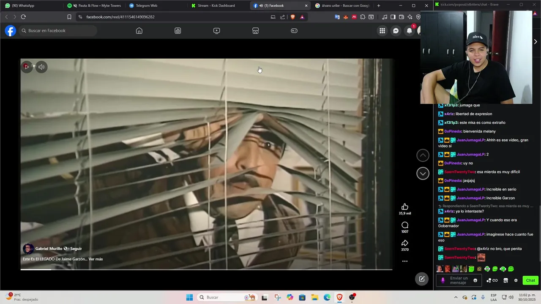541x304 pixels.
Task: Open the Kick chat emoji picker
Action: pyautogui.click(x=475, y=280)
